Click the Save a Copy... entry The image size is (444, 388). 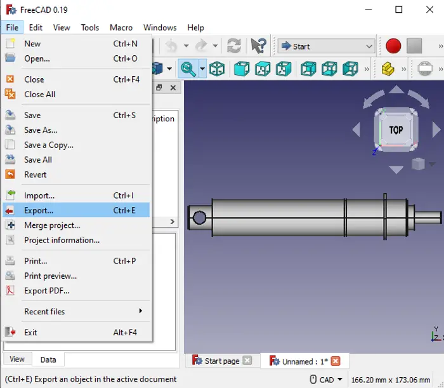[x=77, y=145]
